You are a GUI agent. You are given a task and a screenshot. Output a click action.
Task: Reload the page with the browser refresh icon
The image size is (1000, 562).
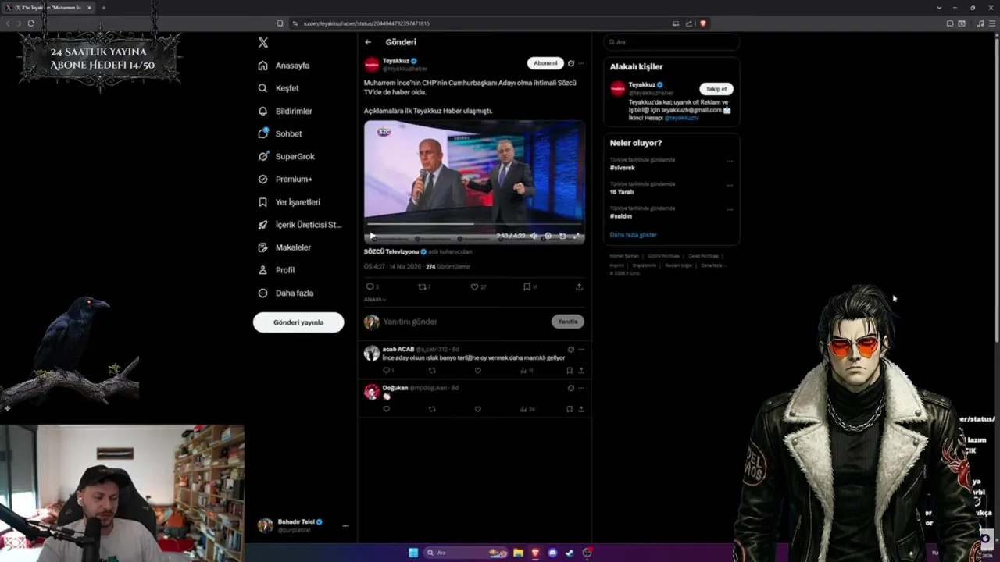click(31, 23)
